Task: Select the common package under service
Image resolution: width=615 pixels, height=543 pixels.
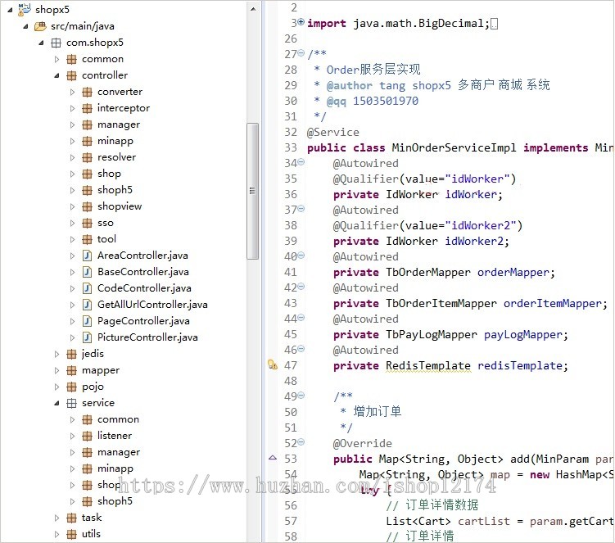Action: [118, 419]
